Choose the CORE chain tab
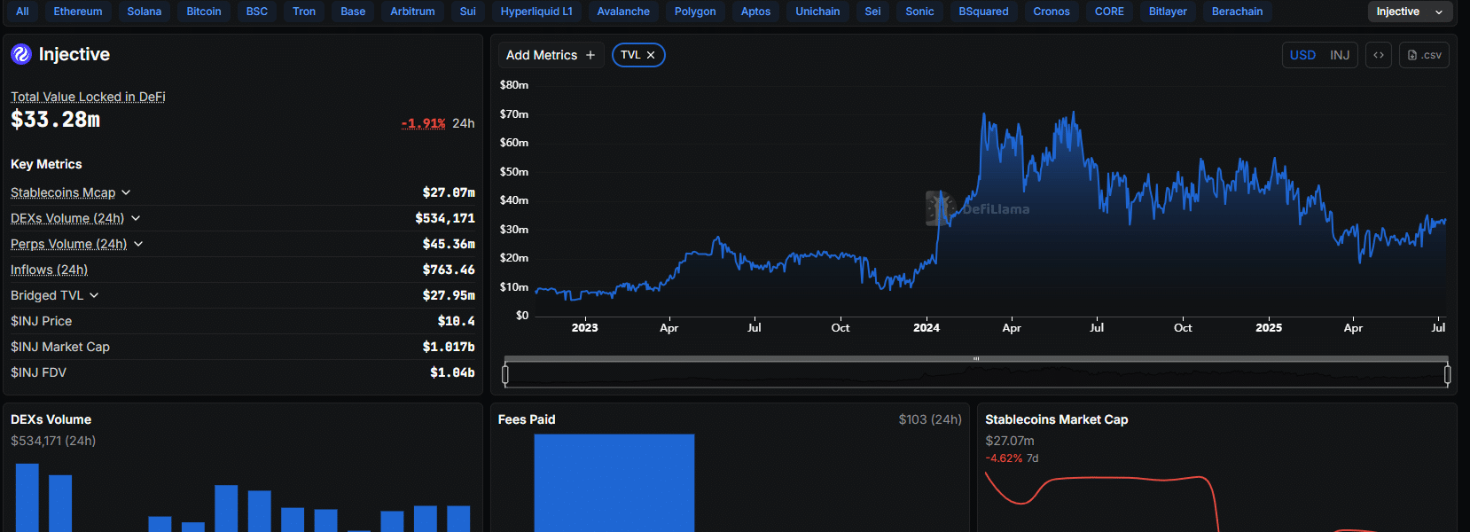1470x532 pixels. 1109,12
